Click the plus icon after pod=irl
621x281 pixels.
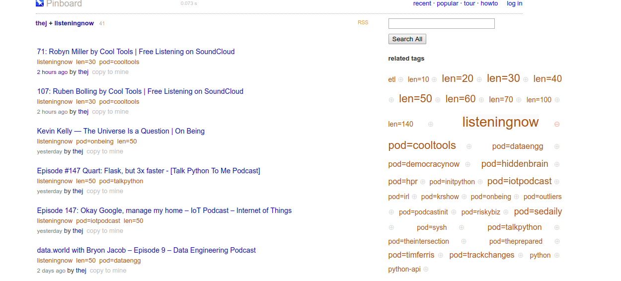414,197
